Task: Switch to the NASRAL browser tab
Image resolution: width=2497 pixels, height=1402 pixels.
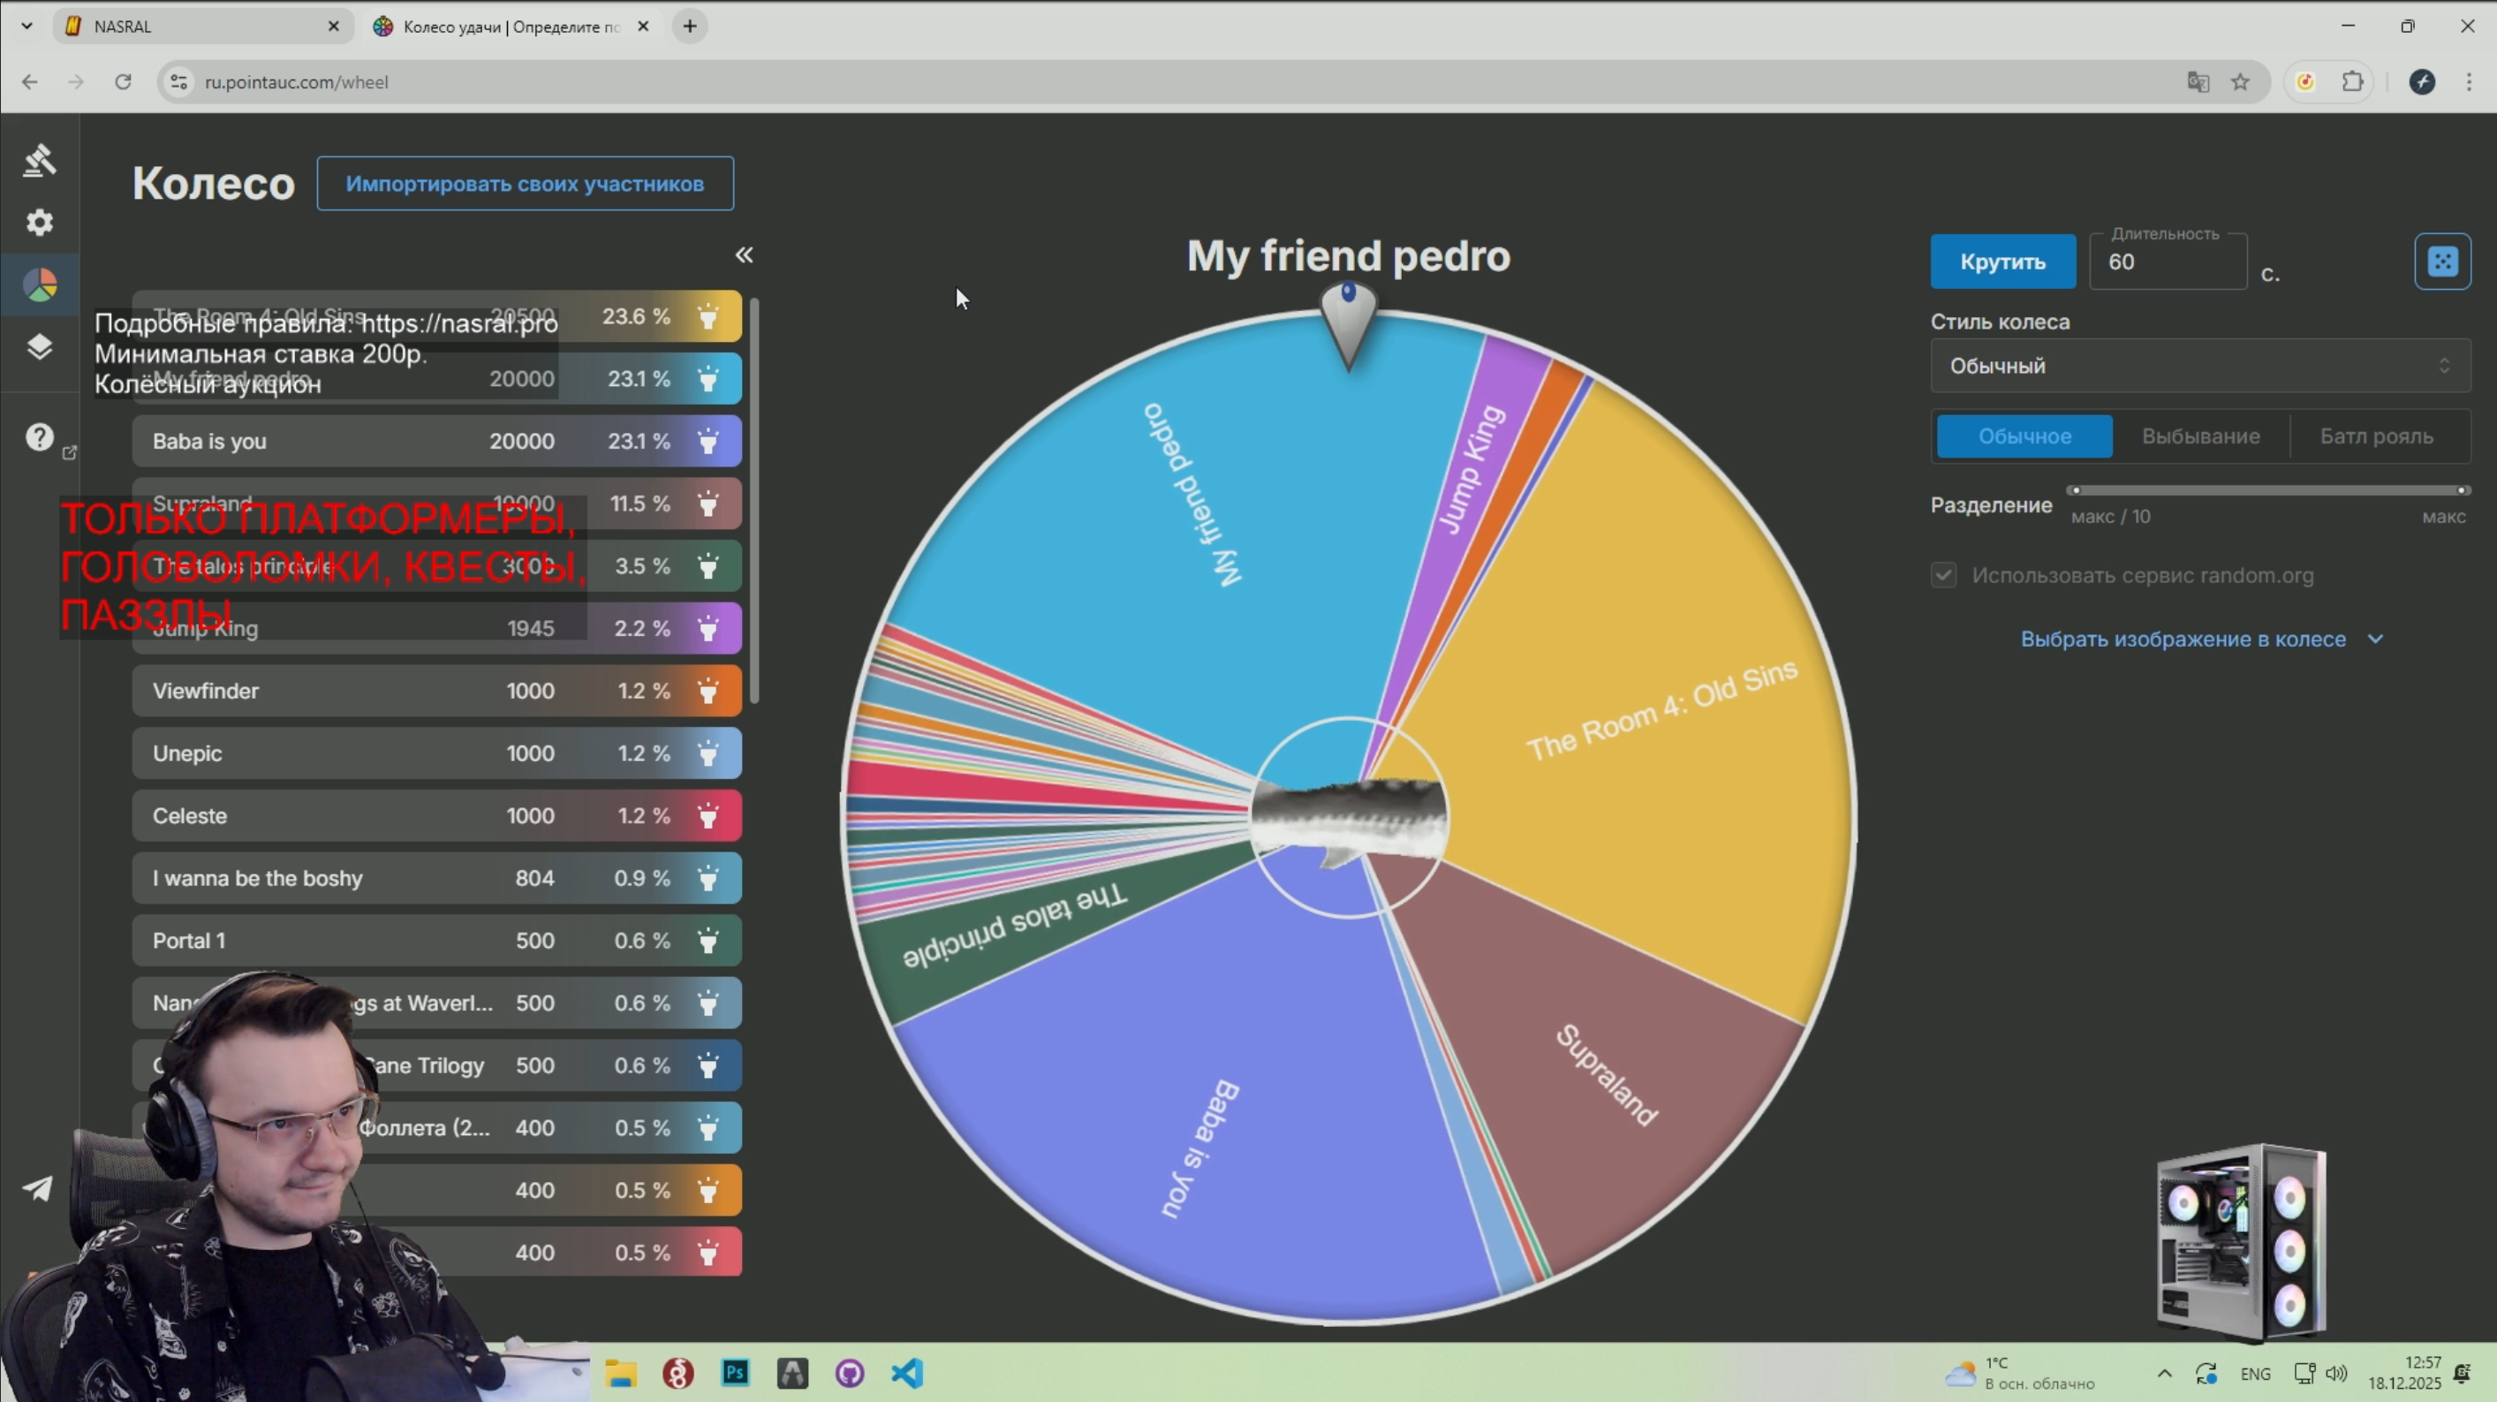Action: [193, 27]
